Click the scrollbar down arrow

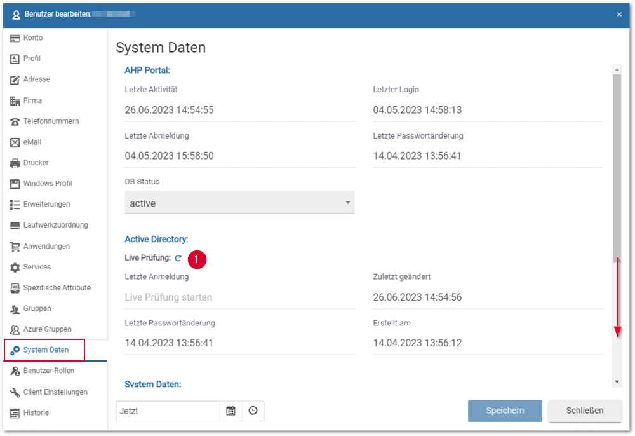(617, 382)
